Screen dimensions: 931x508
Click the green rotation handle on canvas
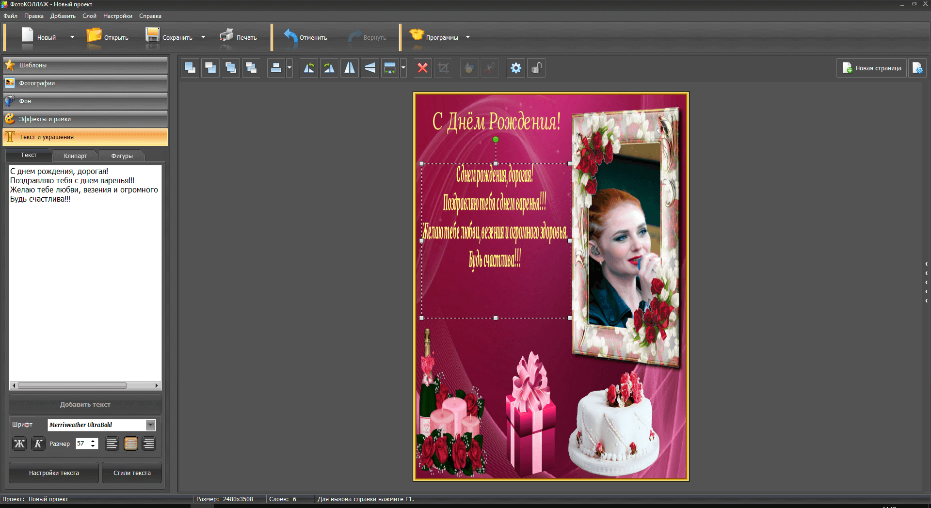tap(496, 140)
